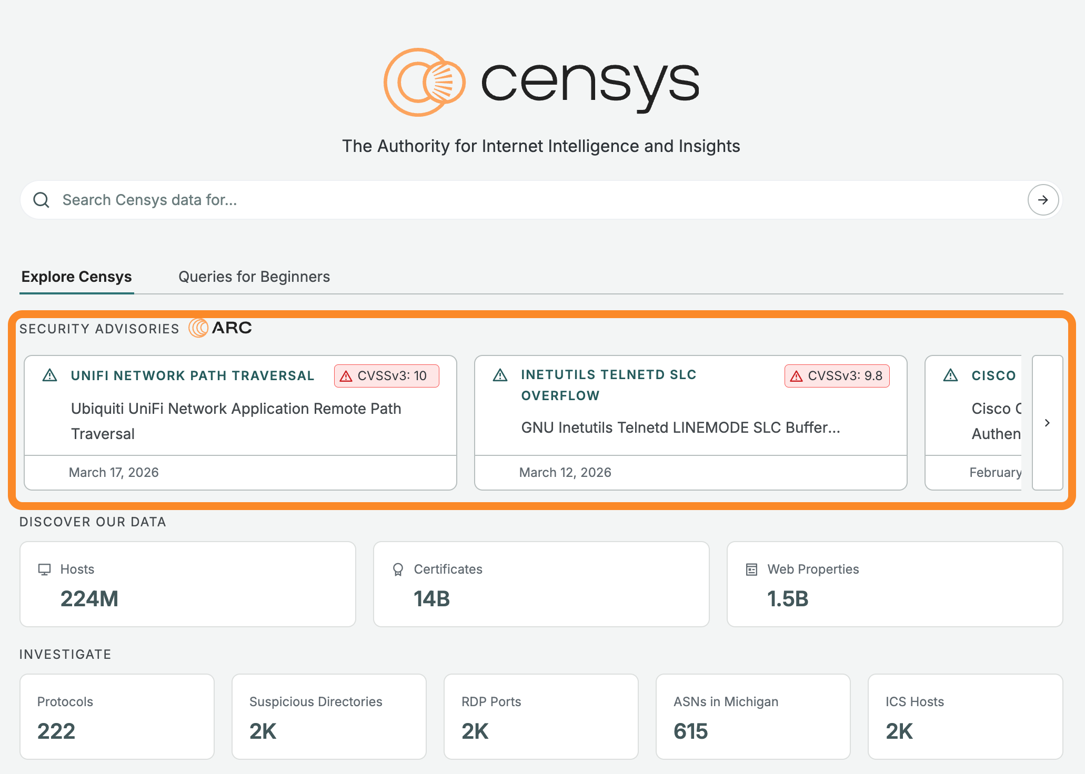Viewport: 1085px width, 774px height.
Task: Open the ASNs in Michigan card
Action: click(753, 716)
